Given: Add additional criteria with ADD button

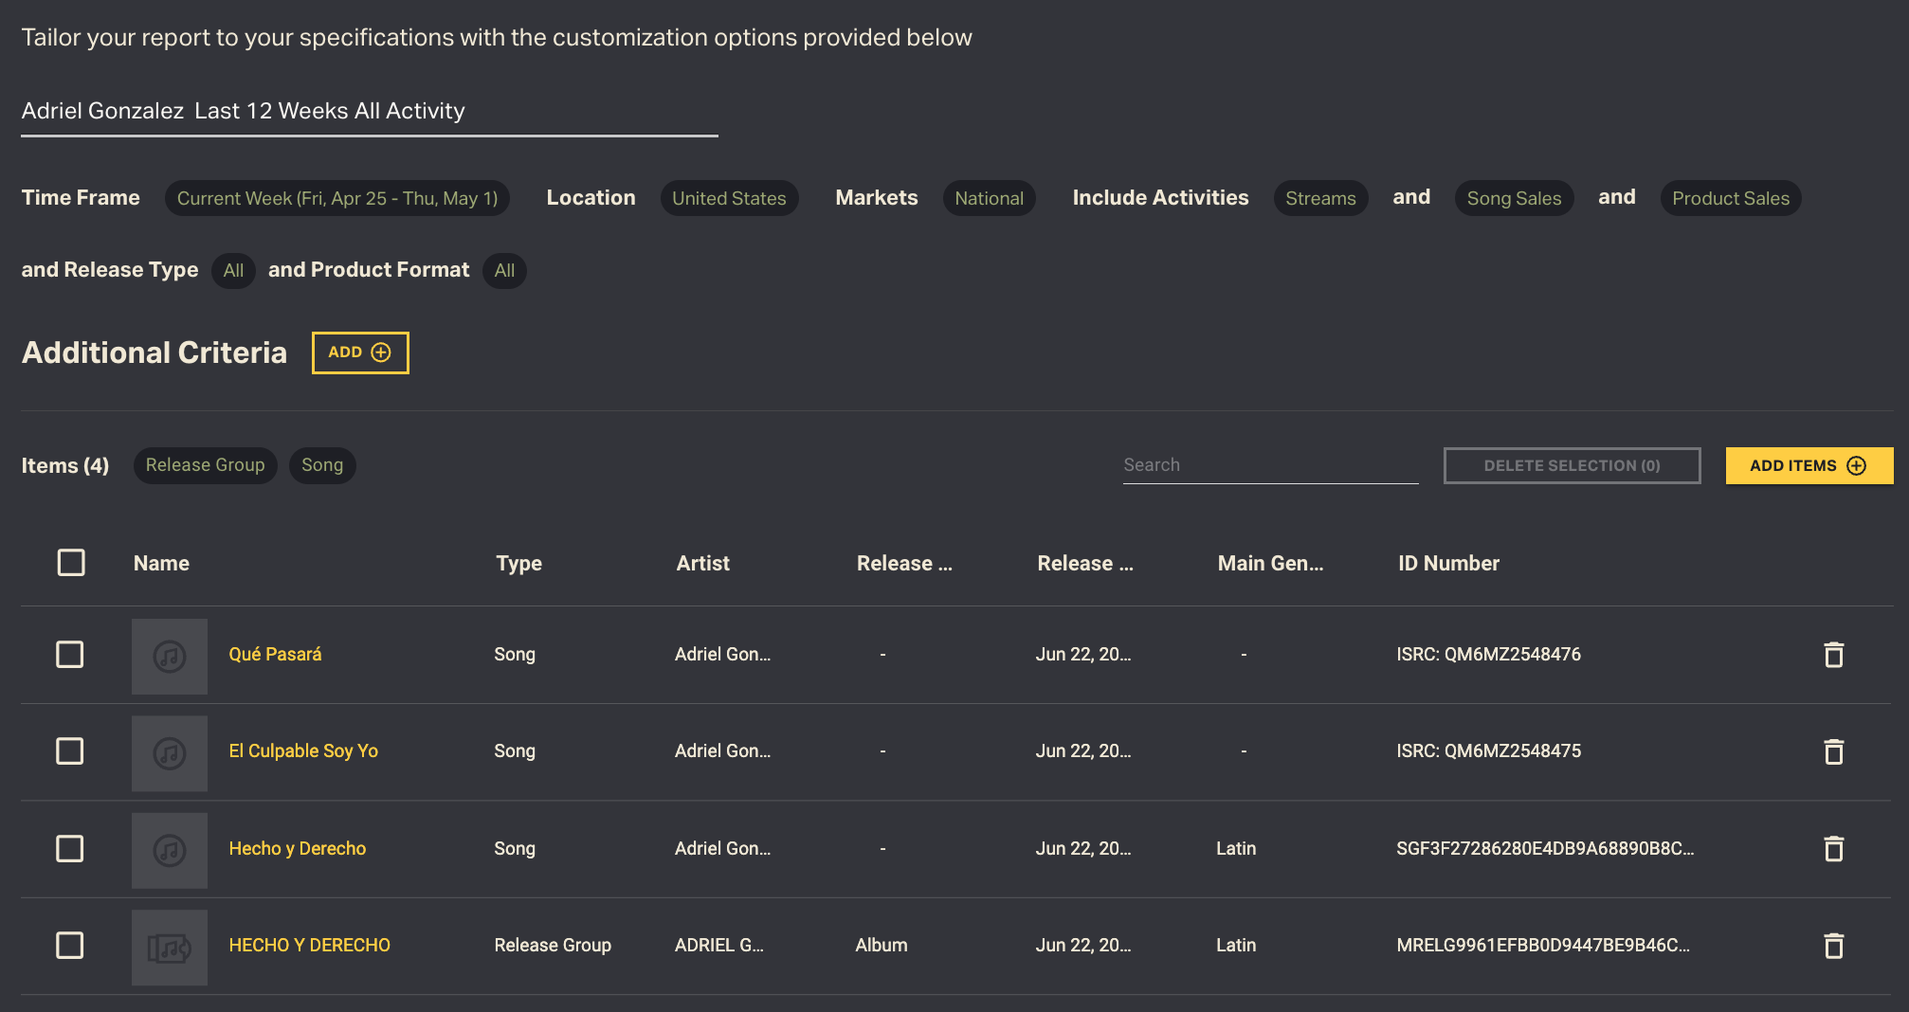Looking at the screenshot, I should (360, 352).
